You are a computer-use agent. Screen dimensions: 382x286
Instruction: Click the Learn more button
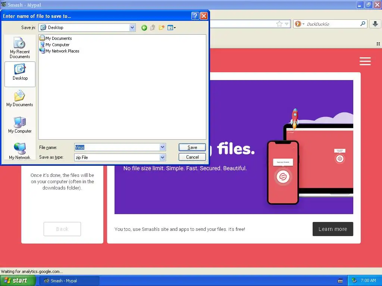pos(333,229)
